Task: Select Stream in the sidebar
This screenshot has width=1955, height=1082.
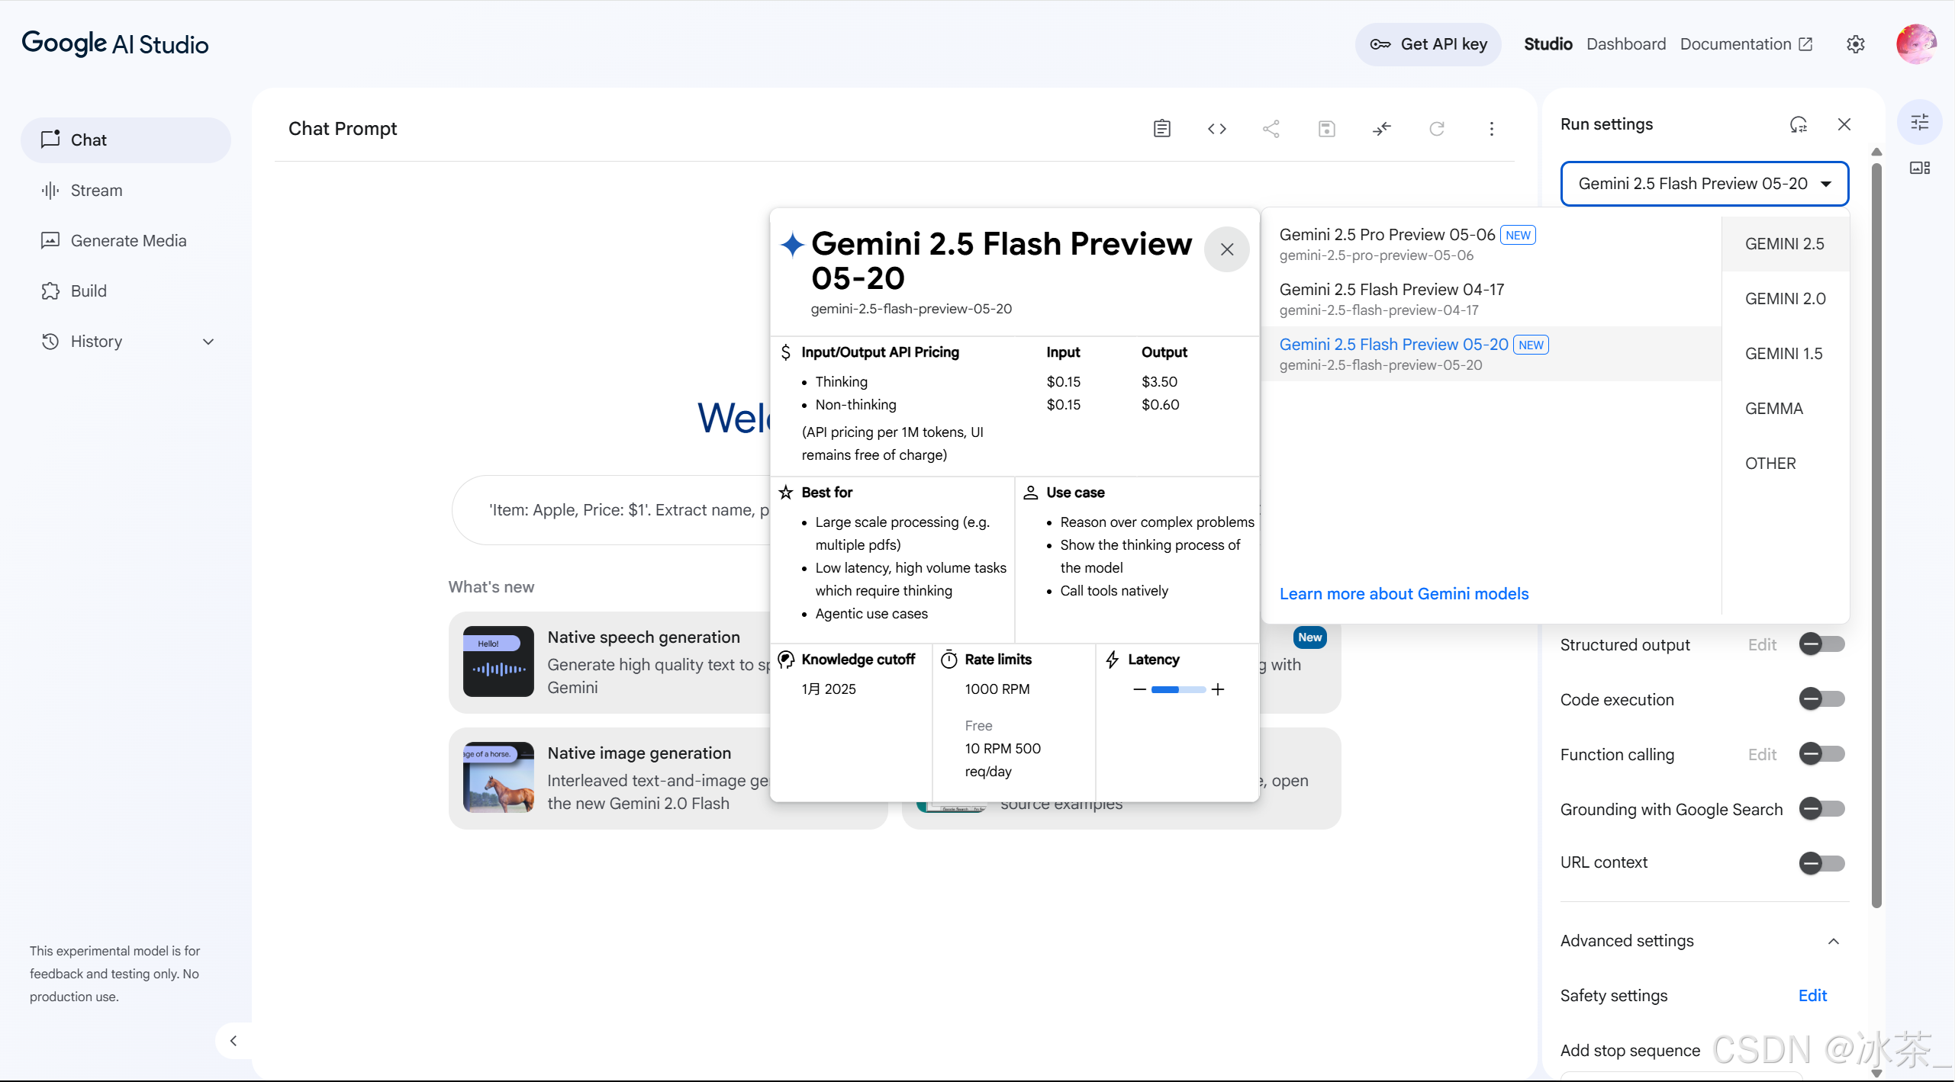Action: tap(126, 190)
